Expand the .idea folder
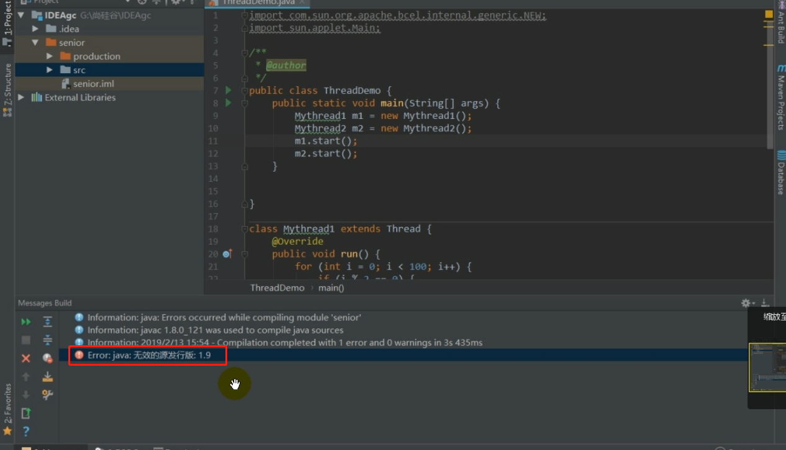This screenshot has height=450, width=786. 35,29
